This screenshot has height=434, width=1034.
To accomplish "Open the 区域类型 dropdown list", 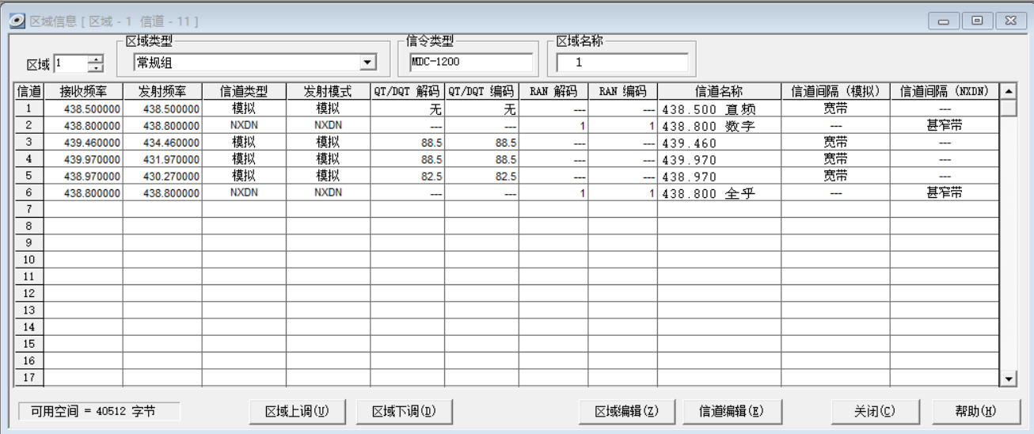I will 367,63.
